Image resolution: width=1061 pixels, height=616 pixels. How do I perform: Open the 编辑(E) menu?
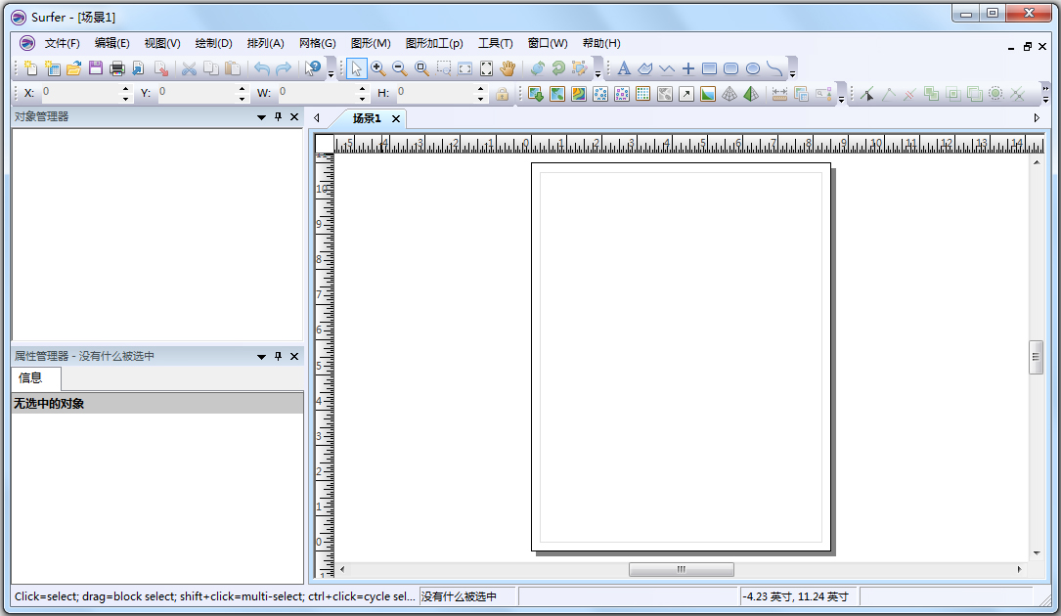pyautogui.click(x=112, y=43)
